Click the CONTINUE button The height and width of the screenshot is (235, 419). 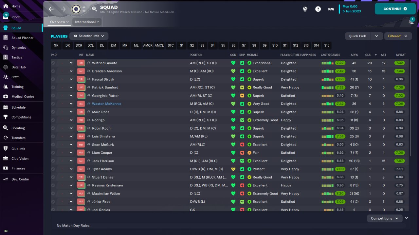point(395,9)
